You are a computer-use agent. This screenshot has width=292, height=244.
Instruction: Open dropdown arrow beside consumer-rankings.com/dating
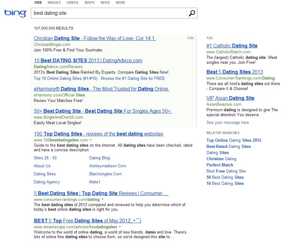click(102, 199)
